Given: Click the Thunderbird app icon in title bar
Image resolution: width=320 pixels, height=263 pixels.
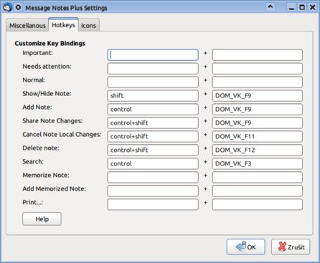Looking at the screenshot, I should click(x=7, y=7).
